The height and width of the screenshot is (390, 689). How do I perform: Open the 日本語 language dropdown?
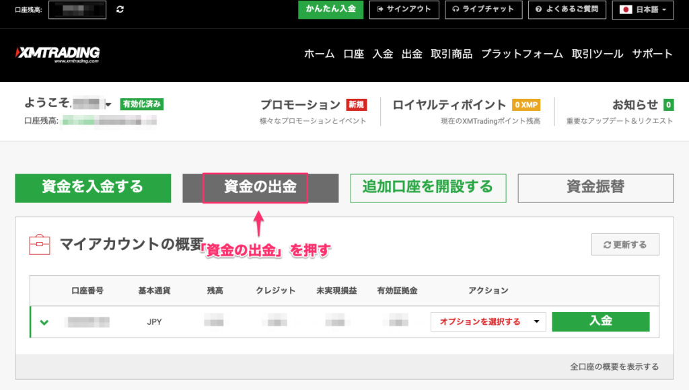[x=643, y=10]
